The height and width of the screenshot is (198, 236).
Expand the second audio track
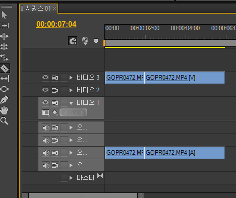pyautogui.click(x=71, y=140)
